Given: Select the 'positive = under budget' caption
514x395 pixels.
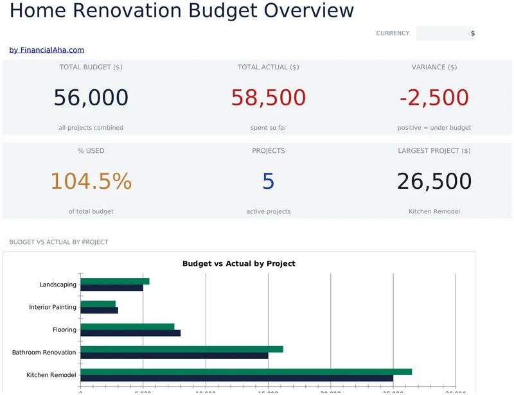Looking at the screenshot, I should click(434, 128).
